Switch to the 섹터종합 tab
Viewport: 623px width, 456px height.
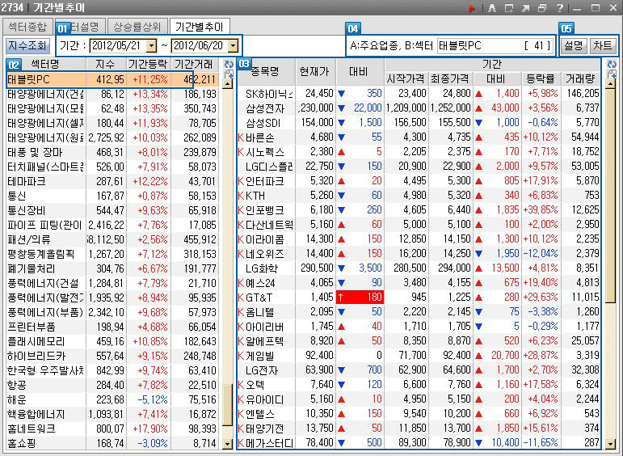pos(27,27)
